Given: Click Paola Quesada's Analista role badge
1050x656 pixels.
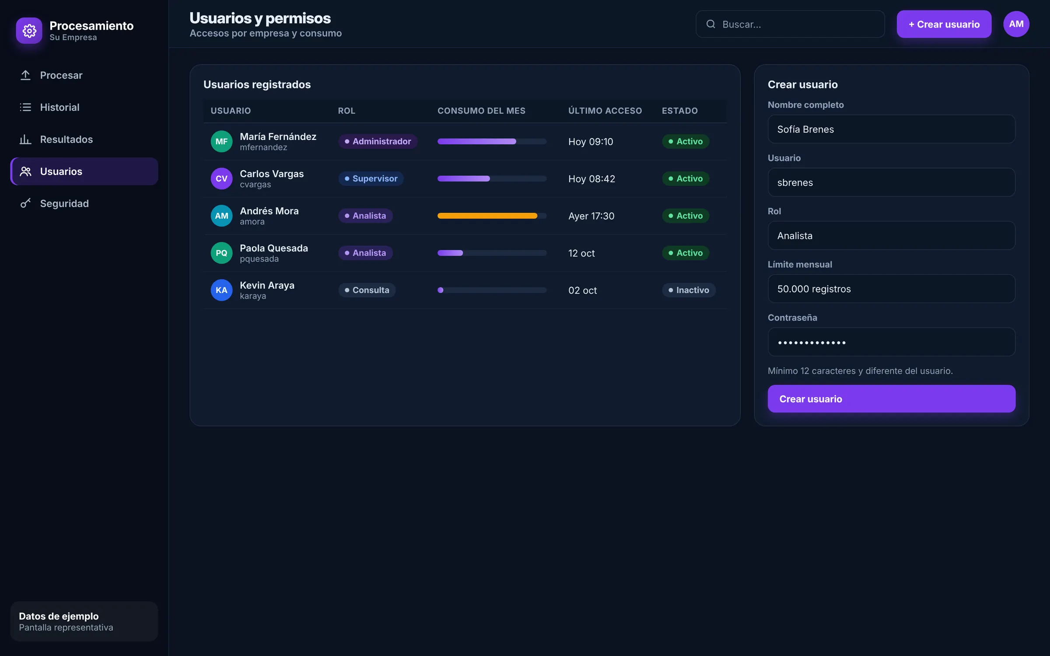Looking at the screenshot, I should point(365,253).
